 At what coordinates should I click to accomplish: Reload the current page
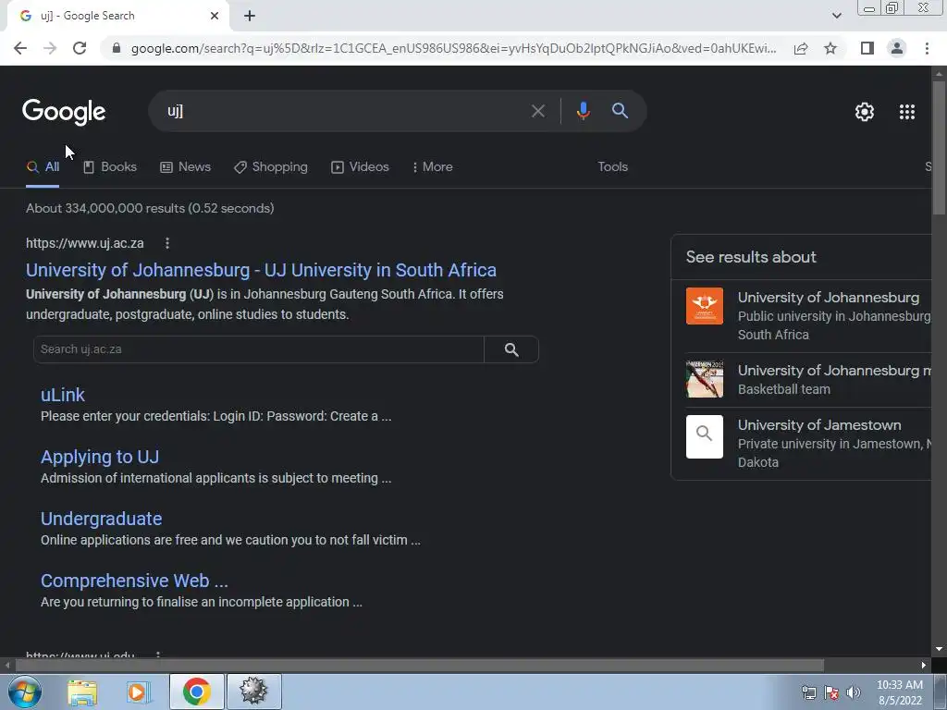pos(80,48)
